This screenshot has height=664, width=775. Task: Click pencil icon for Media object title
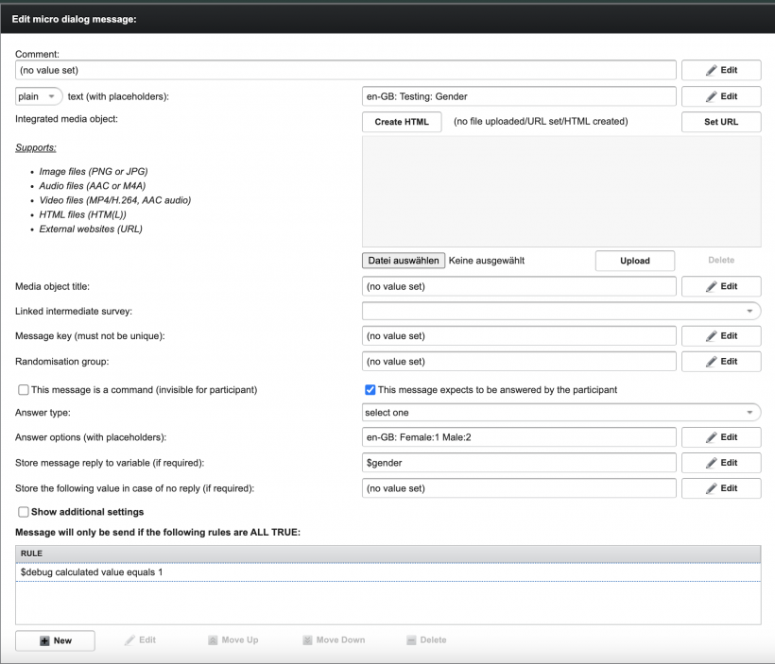(x=712, y=286)
